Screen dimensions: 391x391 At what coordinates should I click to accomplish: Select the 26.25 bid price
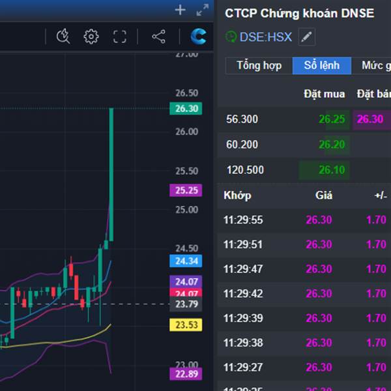click(332, 119)
